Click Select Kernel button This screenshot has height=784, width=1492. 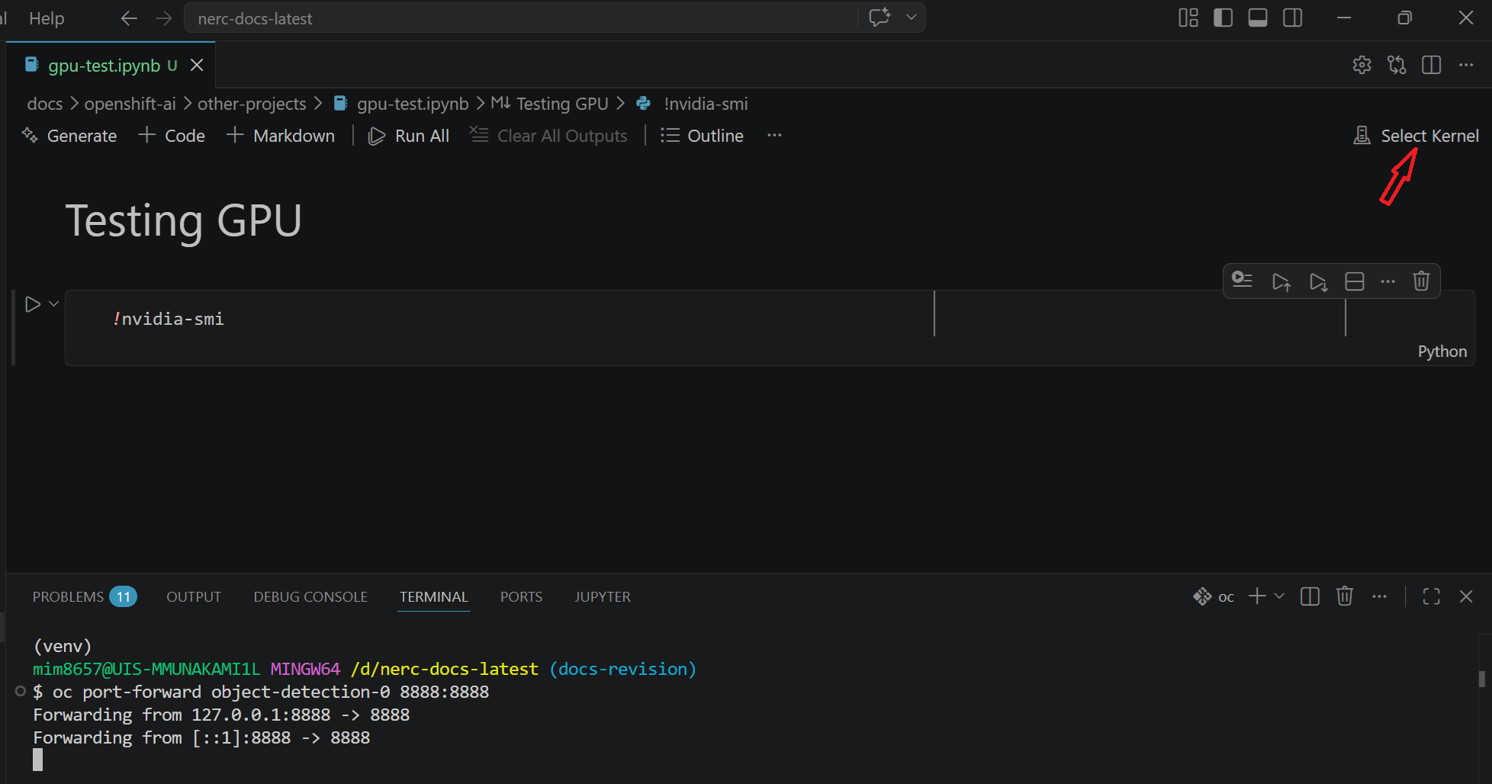click(1416, 136)
